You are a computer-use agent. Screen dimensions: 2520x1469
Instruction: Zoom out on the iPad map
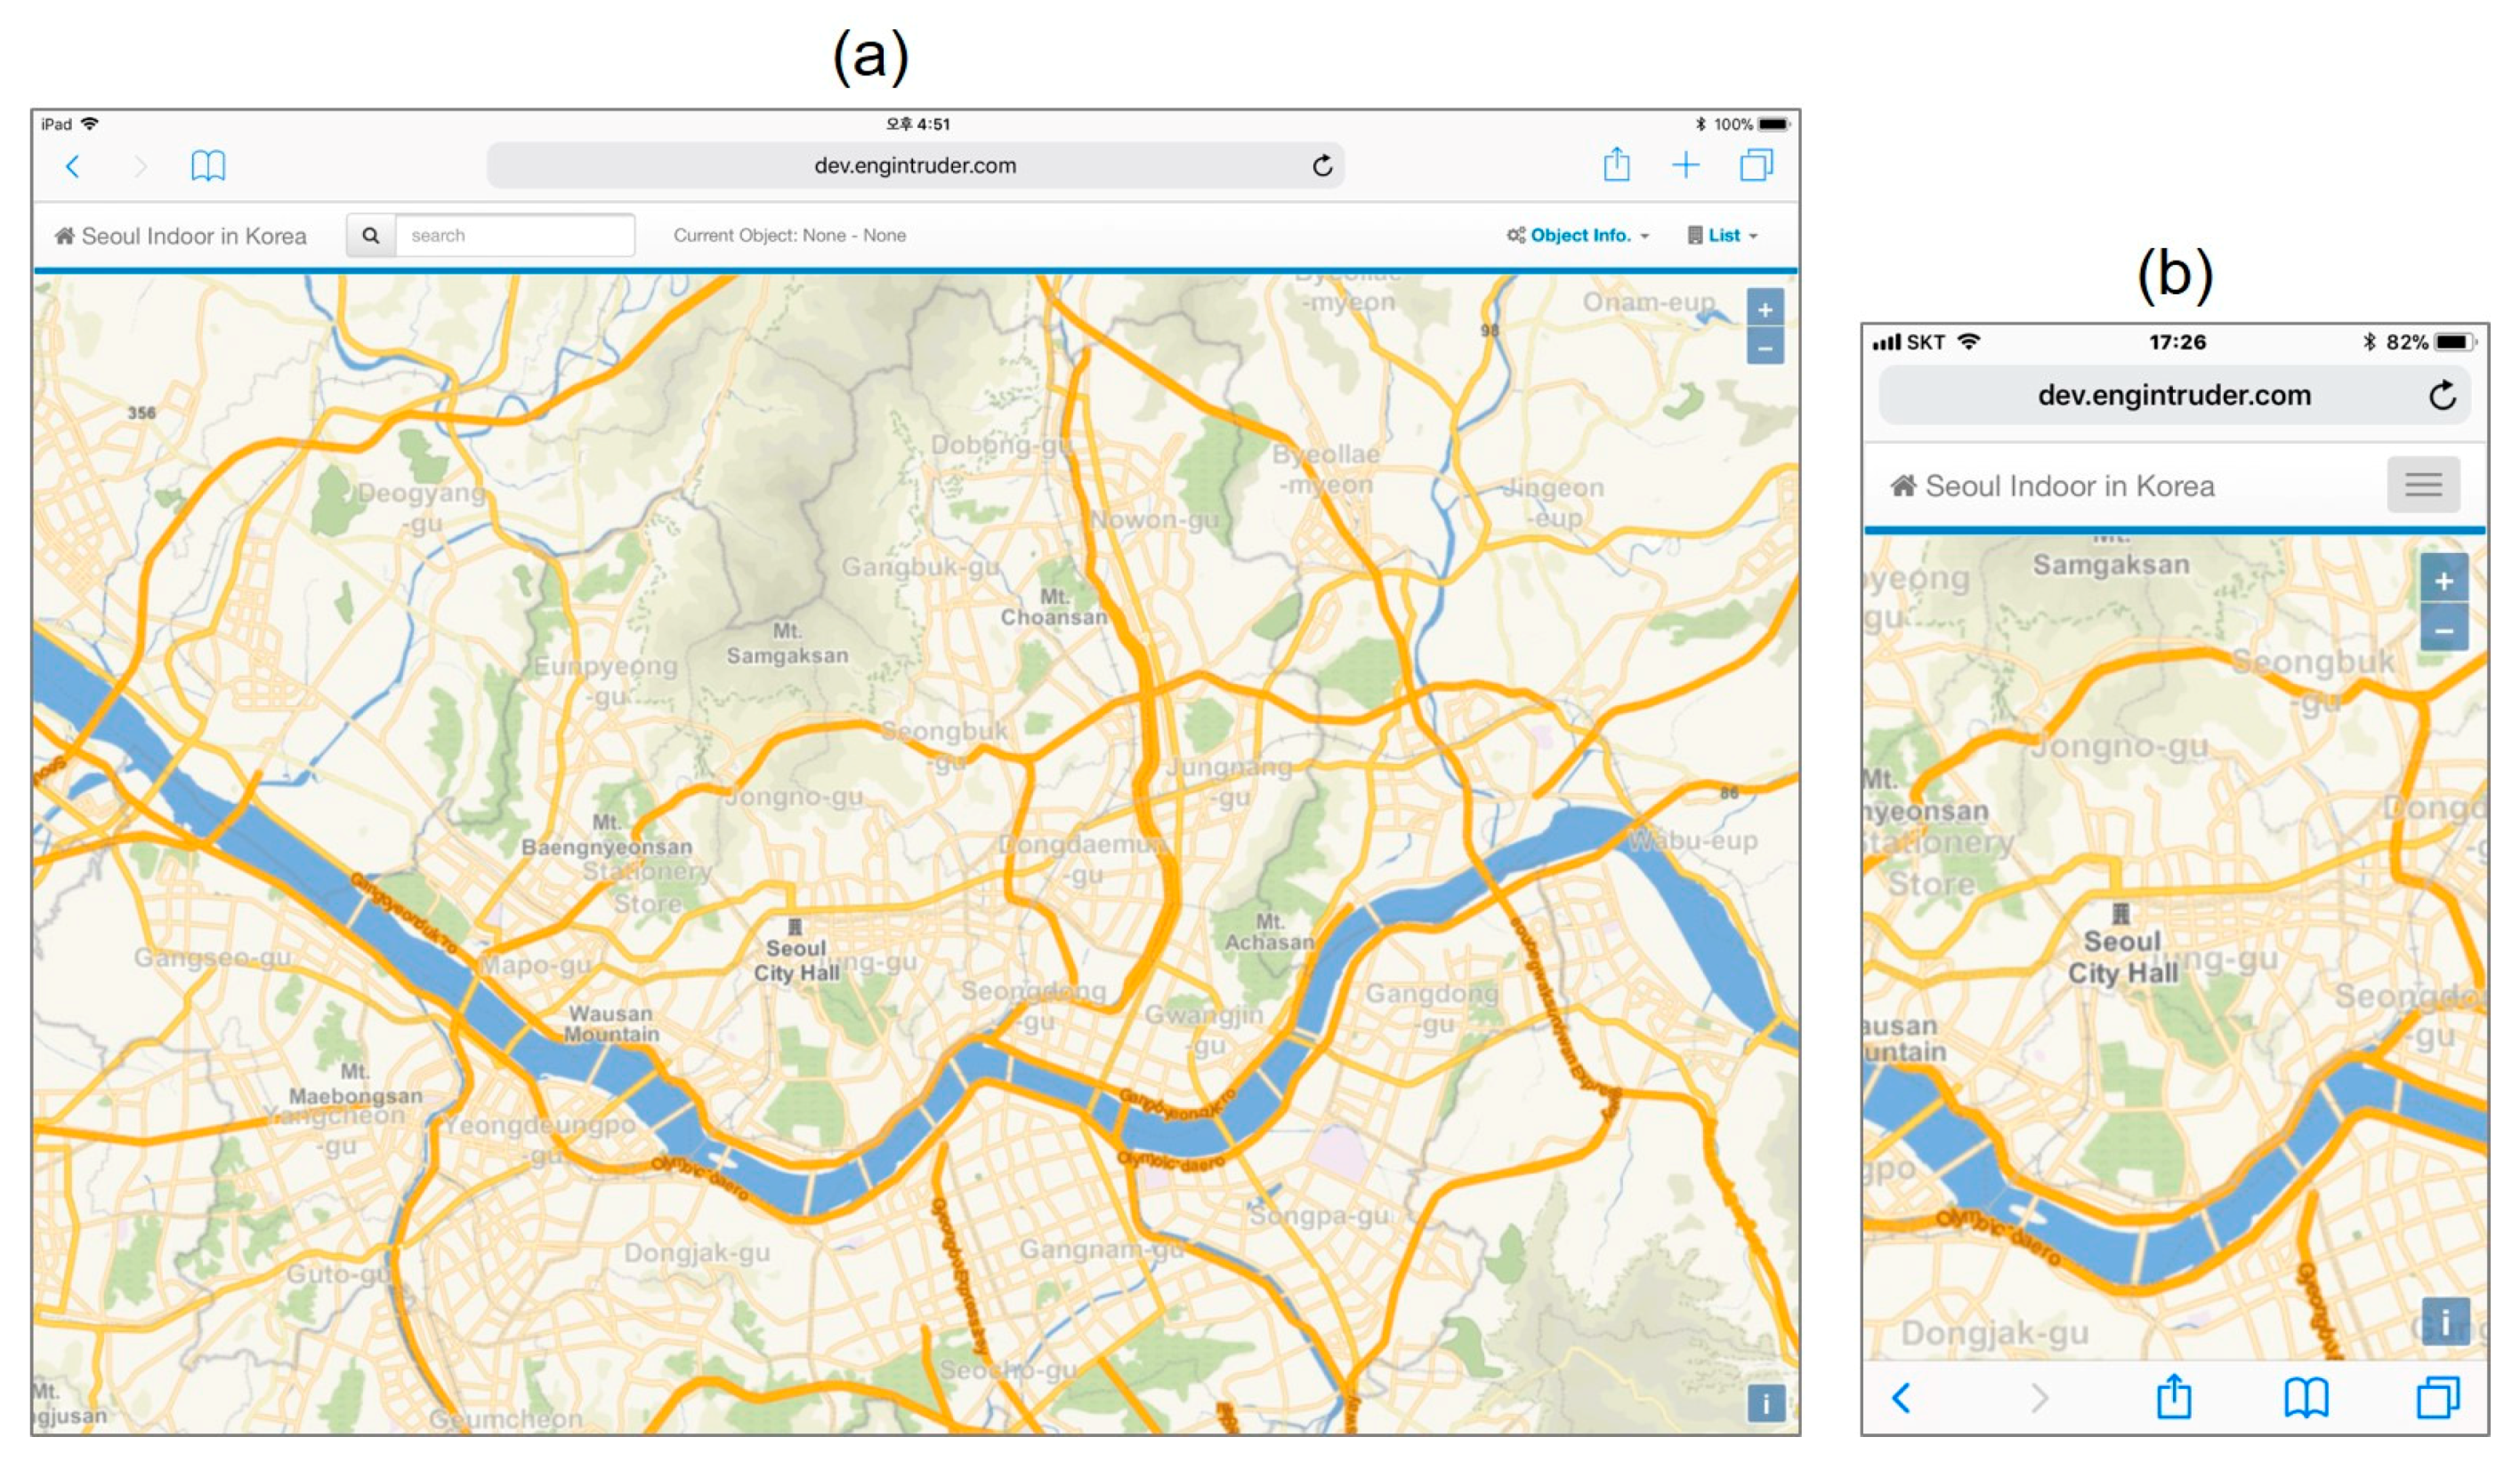tap(1765, 348)
